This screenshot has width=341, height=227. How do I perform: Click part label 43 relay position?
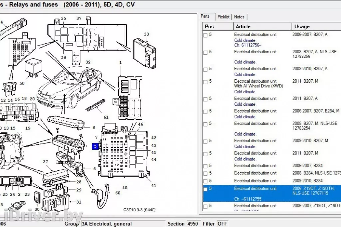click(154, 145)
